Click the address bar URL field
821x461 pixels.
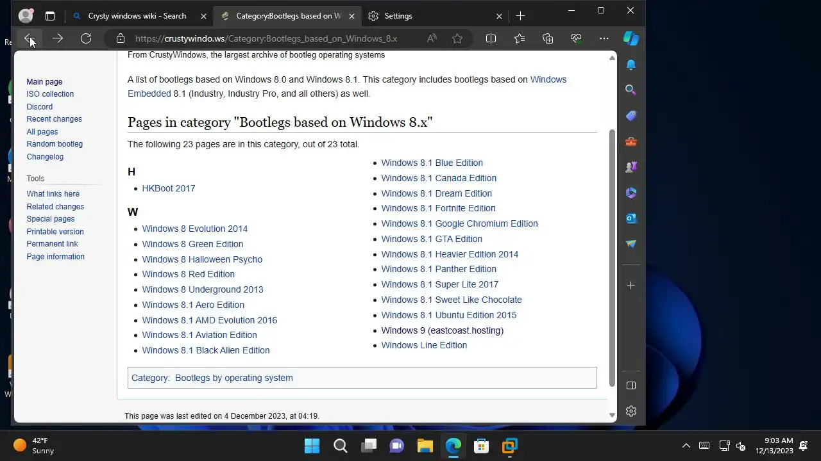coord(266,38)
